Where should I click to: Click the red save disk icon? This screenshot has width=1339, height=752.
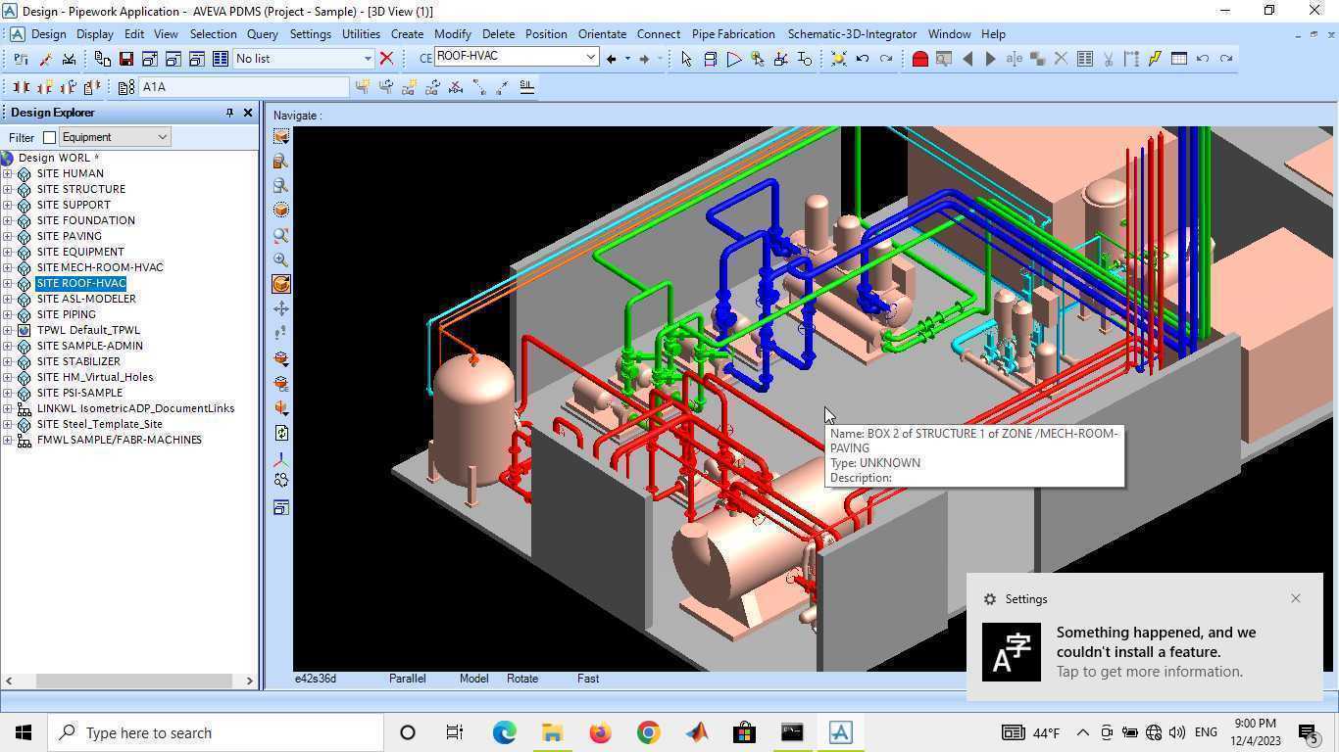126,59
